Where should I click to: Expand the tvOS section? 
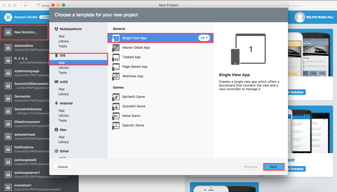coord(65,82)
